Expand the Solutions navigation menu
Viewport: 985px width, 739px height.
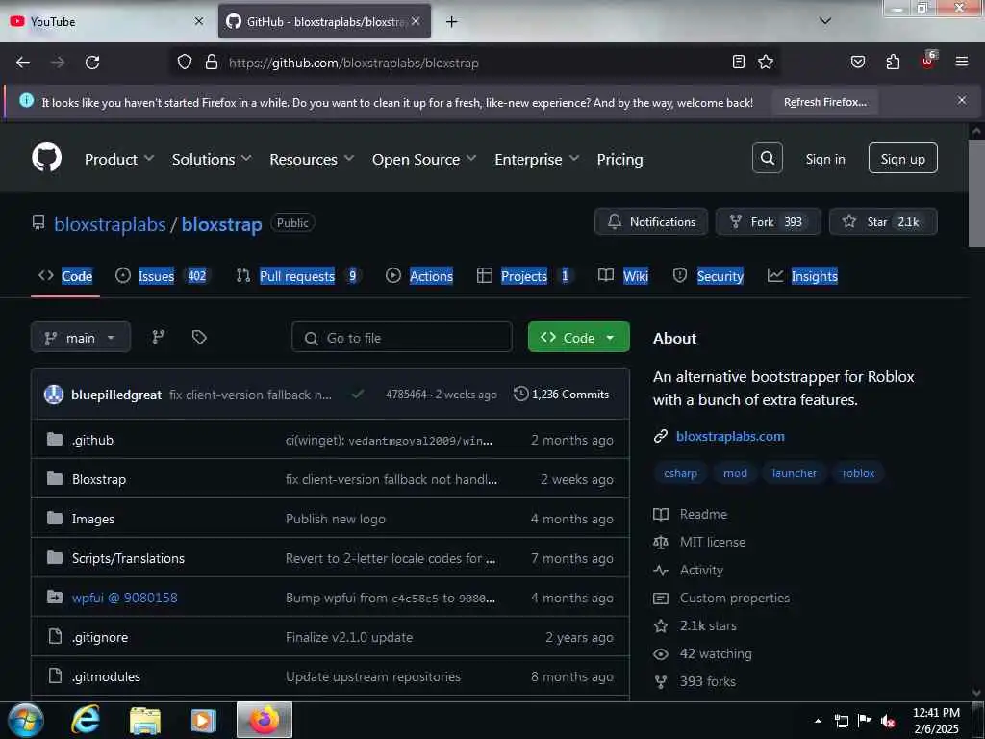pyautogui.click(x=212, y=159)
